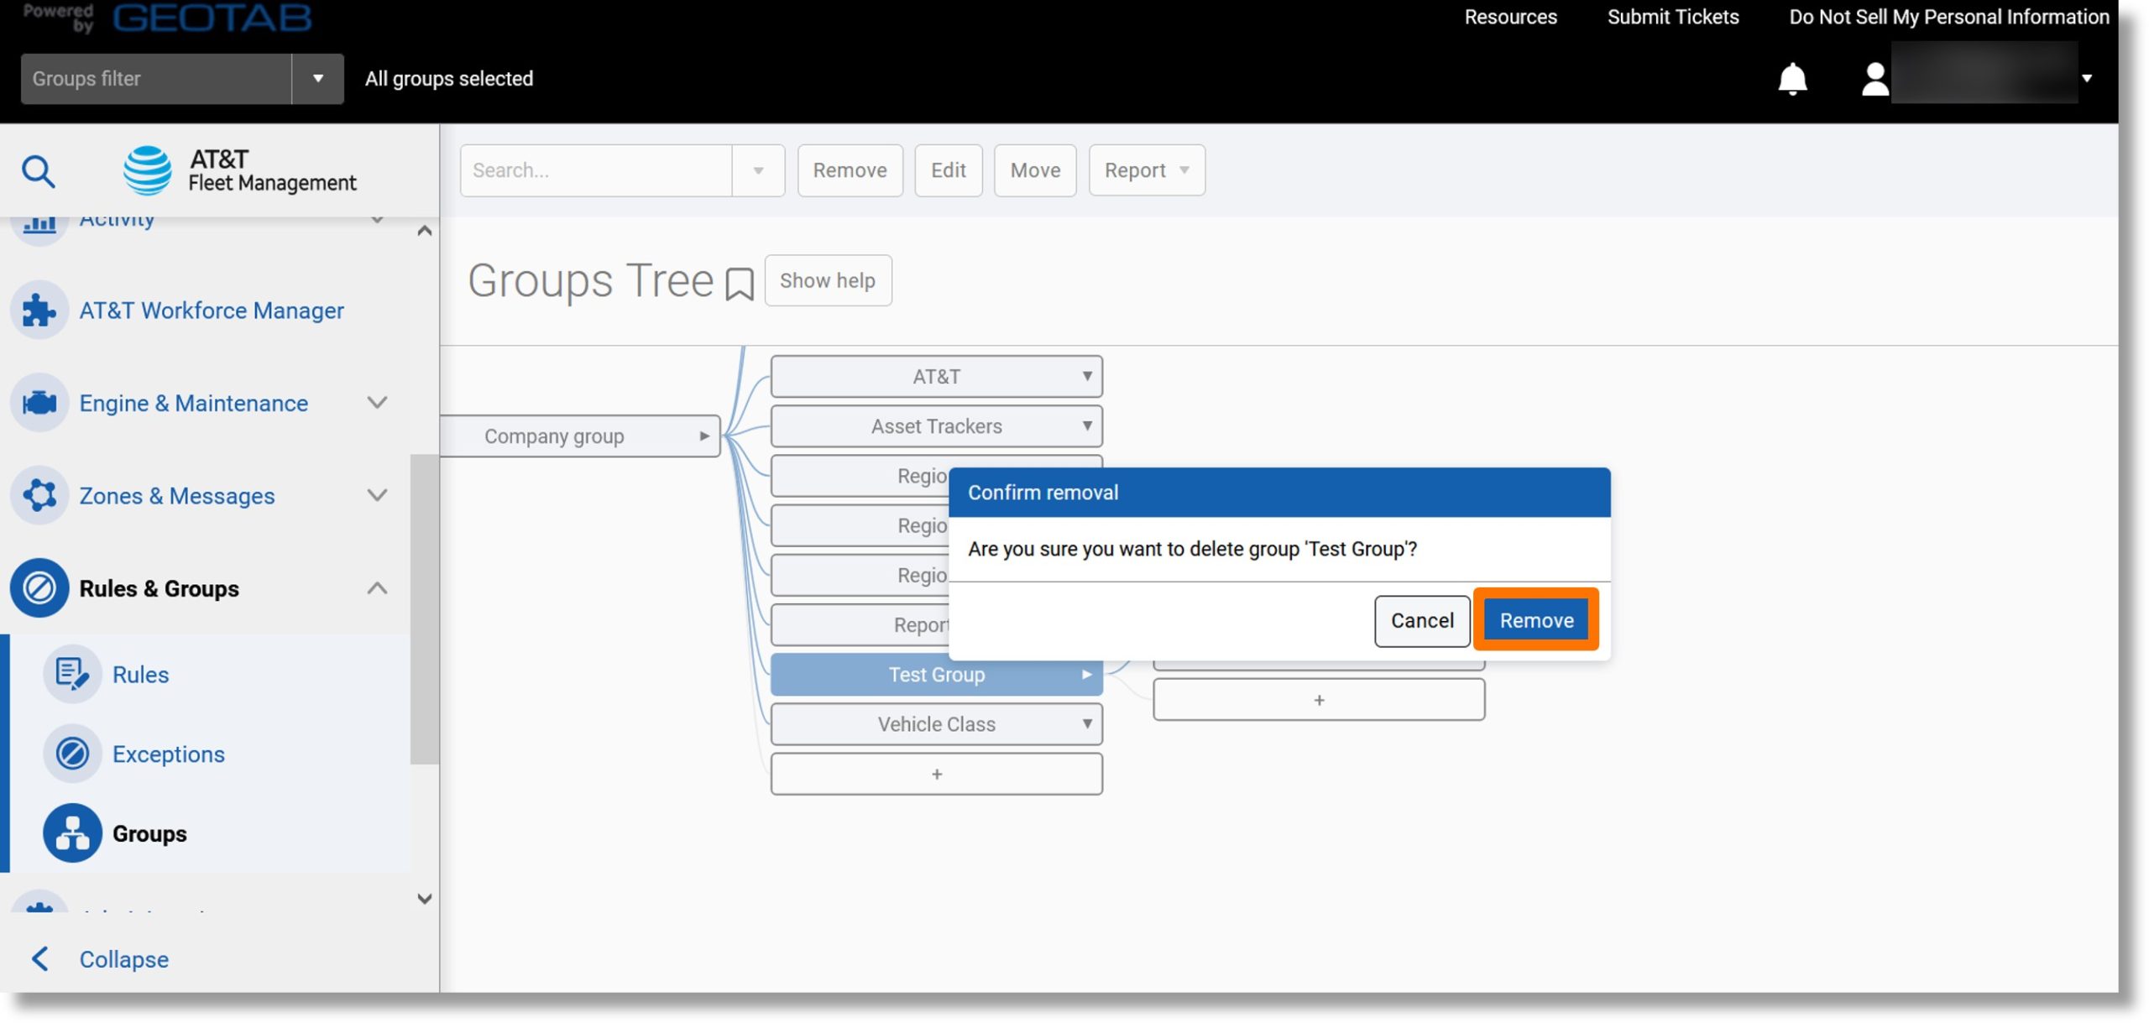Collapse the Test Group node arrow

tap(1087, 674)
